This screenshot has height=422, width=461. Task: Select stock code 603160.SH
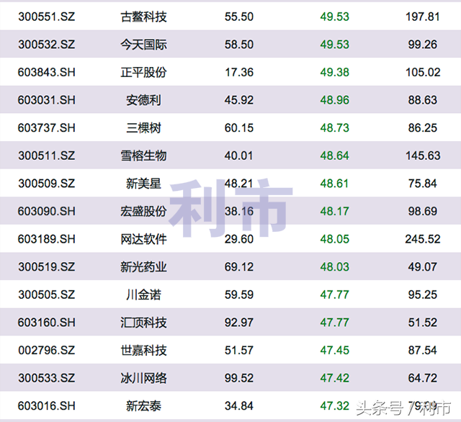(46, 323)
